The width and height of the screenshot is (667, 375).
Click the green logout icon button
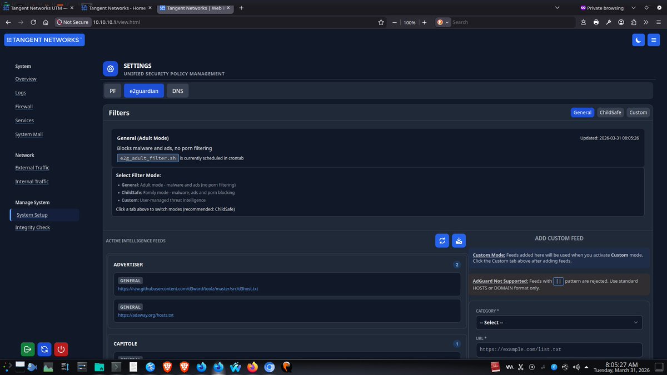pos(28,349)
